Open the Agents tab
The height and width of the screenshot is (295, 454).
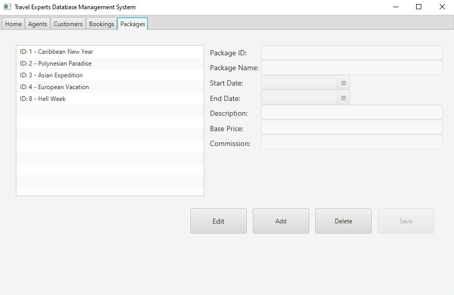(38, 24)
